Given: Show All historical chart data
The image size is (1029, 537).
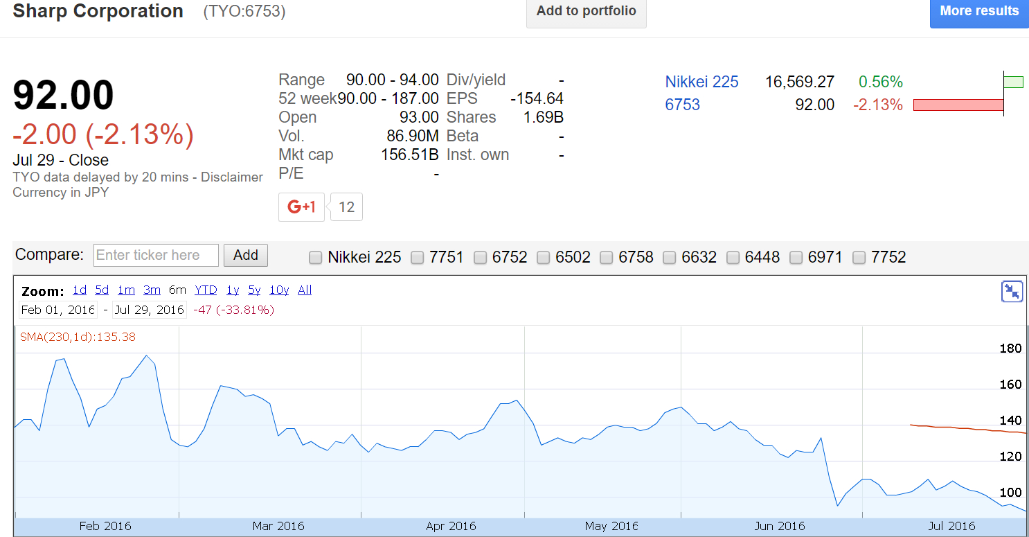Looking at the screenshot, I should [x=305, y=290].
